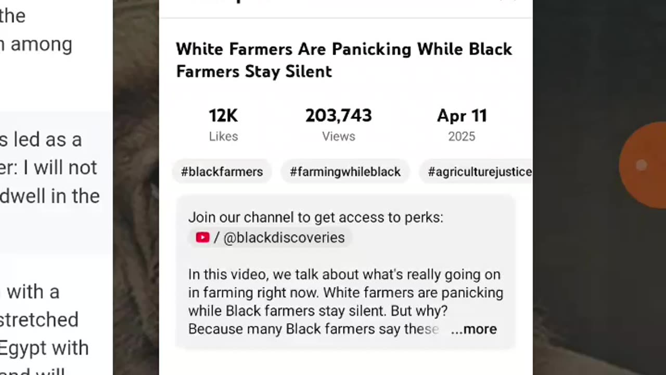The height and width of the screenshot is (375, 666).
Task: Click the 'dwell in the' text line
Action: click(50, 196)
